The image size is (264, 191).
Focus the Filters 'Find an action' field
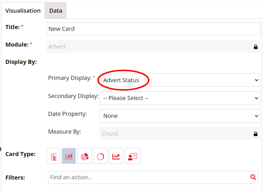pos(148,177)
